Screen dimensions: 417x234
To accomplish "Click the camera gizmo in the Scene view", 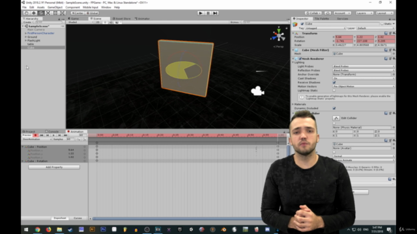I will [x=257, y=91].
